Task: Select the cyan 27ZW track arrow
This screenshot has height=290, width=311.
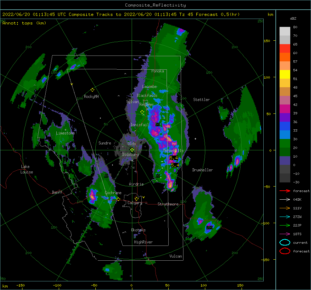Action: [x=285, y=217]
